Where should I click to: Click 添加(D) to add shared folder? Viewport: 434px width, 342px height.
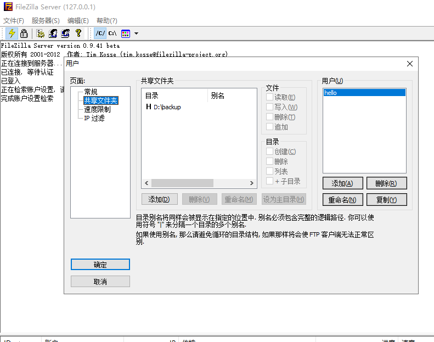pos(159,199)
